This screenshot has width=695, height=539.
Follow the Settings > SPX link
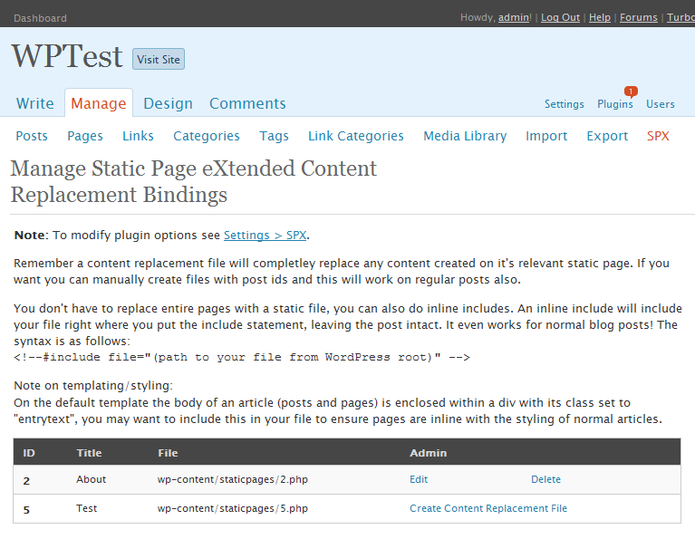point(265,235)
